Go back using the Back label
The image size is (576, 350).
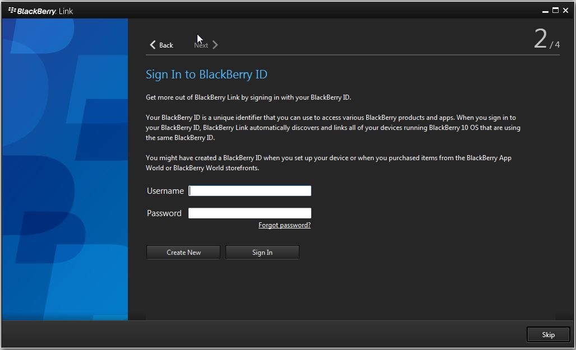pyautogui.click(x=166, y=45)
